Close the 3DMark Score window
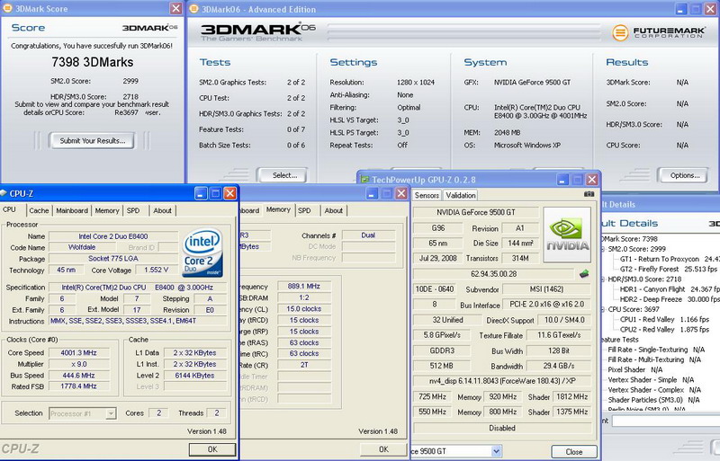 (x=175, y=8)
